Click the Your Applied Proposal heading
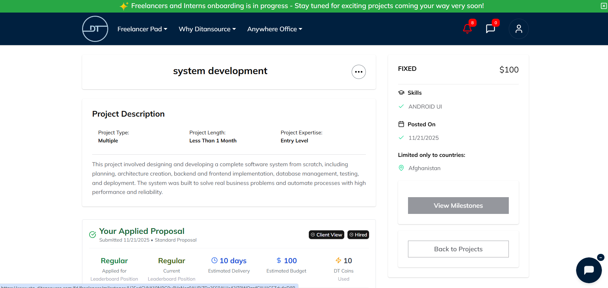The image size is (608, 288). coord(142,231)
